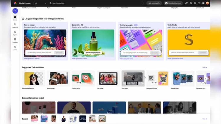Browse Marketing job templates
The width and height of the screenshot is (221, 124).
pos(39,108)
